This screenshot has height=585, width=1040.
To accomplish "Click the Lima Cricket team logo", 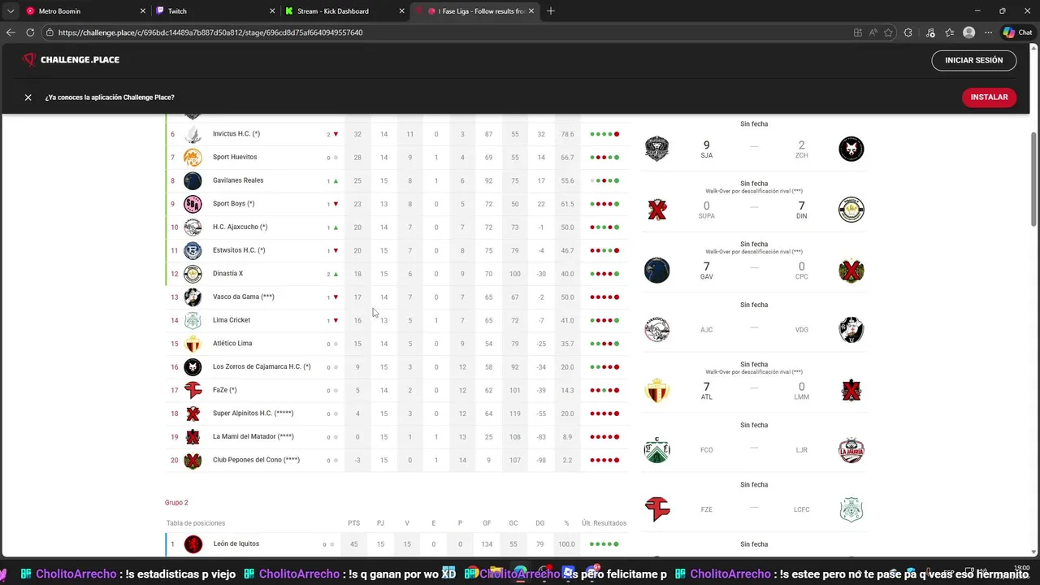I will pyautogui.click(x=193, y=320).
